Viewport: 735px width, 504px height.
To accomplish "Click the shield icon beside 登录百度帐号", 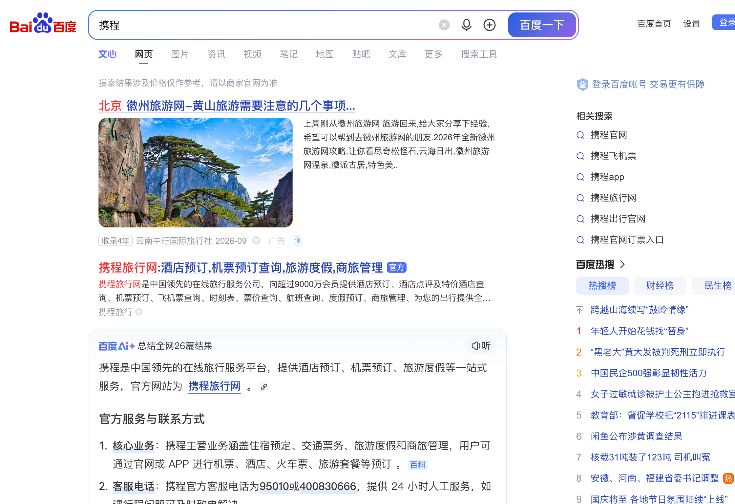I will point(582,85).
